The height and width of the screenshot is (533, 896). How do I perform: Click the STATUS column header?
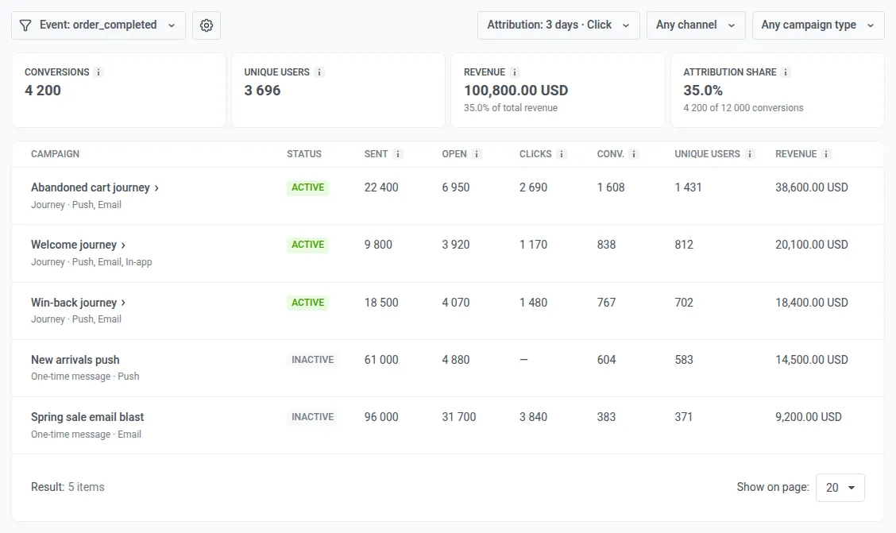[x=304, y=153]
